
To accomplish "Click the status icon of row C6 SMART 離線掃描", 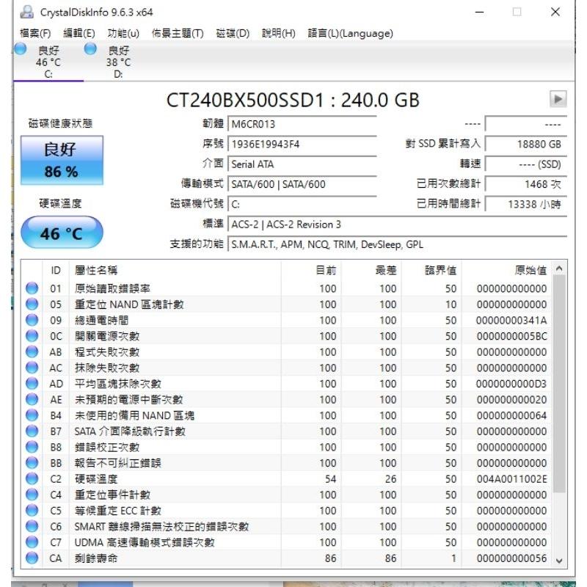I will click(32, 526).
